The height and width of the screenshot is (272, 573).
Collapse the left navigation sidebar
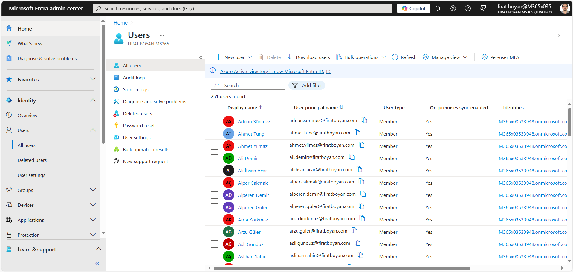tap(97, 263)
